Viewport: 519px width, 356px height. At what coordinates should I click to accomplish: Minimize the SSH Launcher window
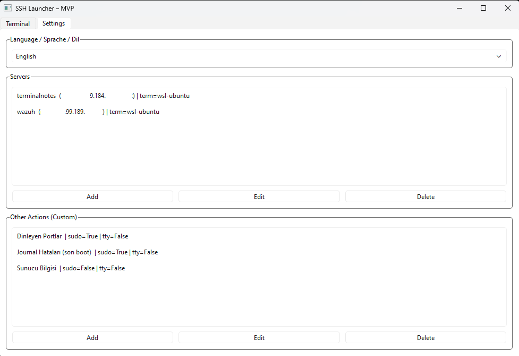pos(458,8)
